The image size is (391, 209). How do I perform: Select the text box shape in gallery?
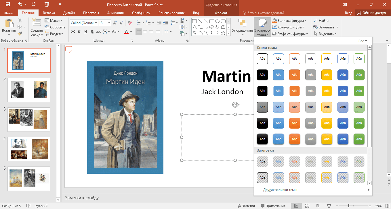(194, 21)
